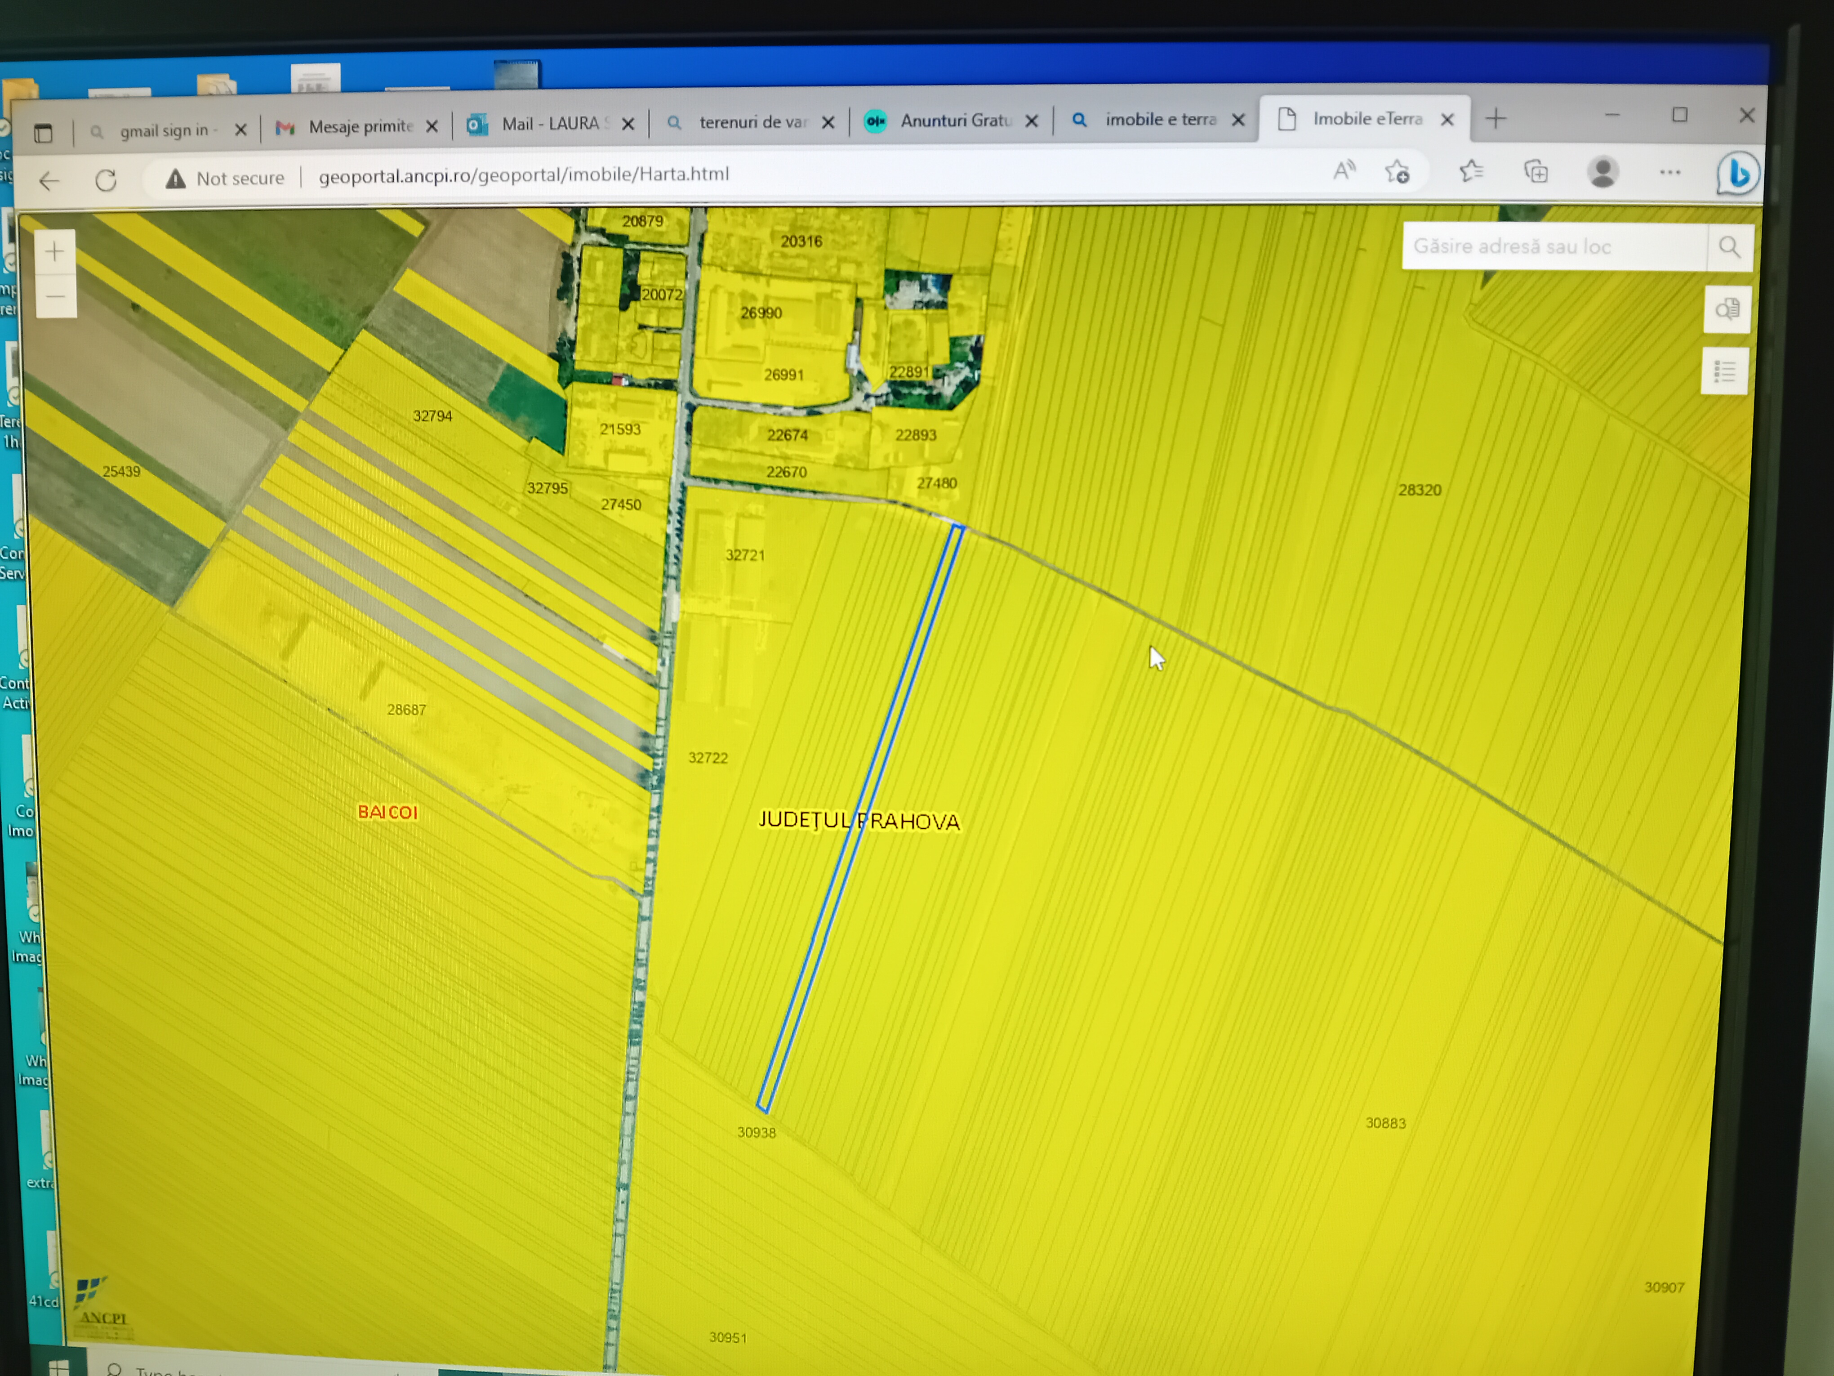Image resolution: width=1834 pixels, height=1376 pixels.
Task: Add this page to favorites
Action: pos(1397,172)
